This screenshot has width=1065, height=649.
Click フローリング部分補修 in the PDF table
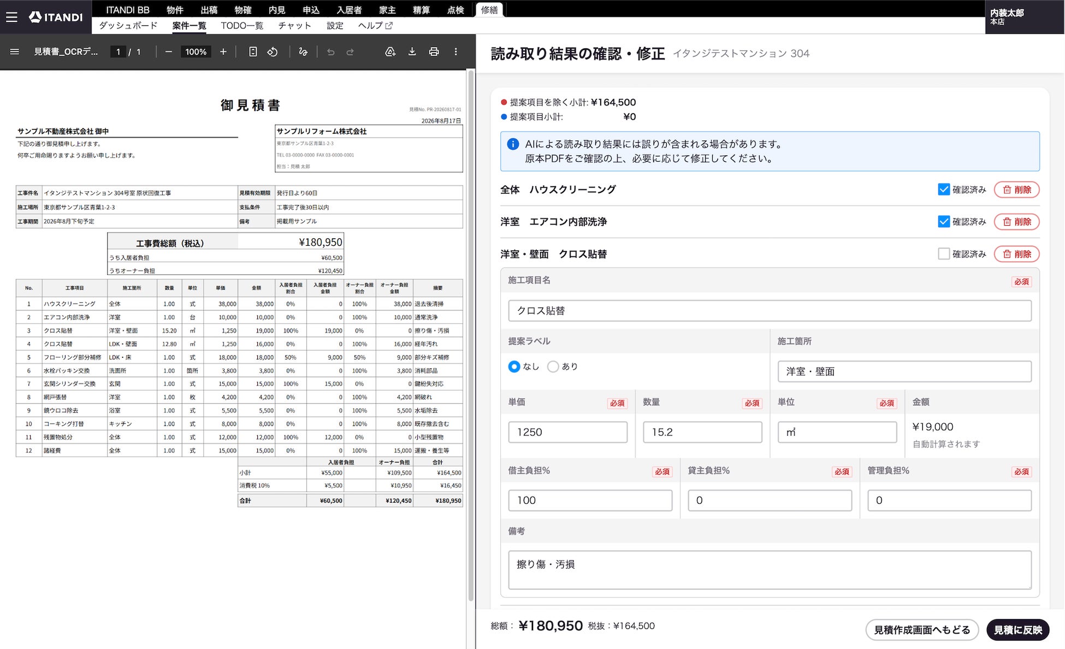[x=73, y=357]
